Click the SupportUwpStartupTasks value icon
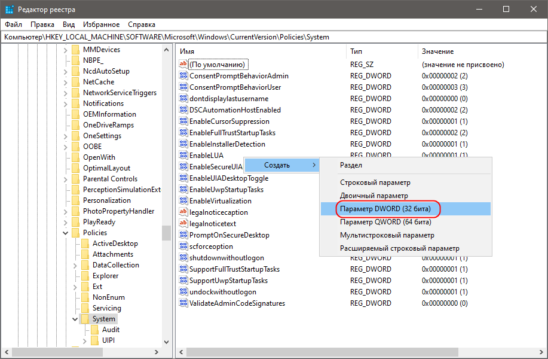The image size is (548, 359). (183, 280)
